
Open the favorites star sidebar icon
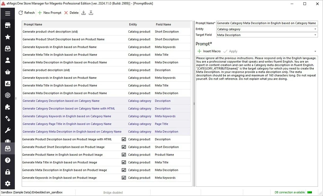(7, 37)
